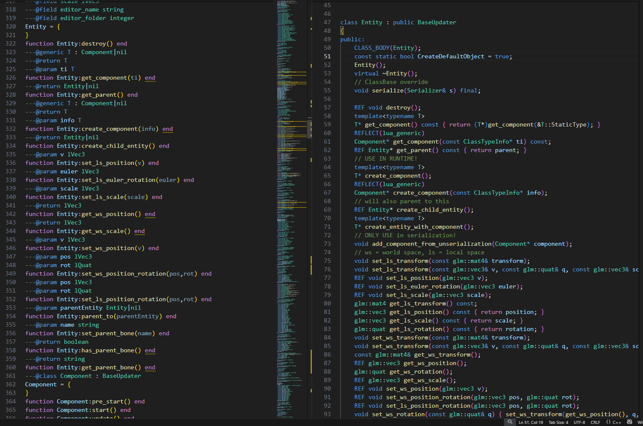Click the minimap viewport slider
The width and height of the screenshot is (643, 426).
[310, 129]
